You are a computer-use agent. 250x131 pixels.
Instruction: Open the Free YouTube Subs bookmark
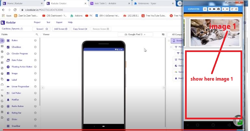[154, 16]
